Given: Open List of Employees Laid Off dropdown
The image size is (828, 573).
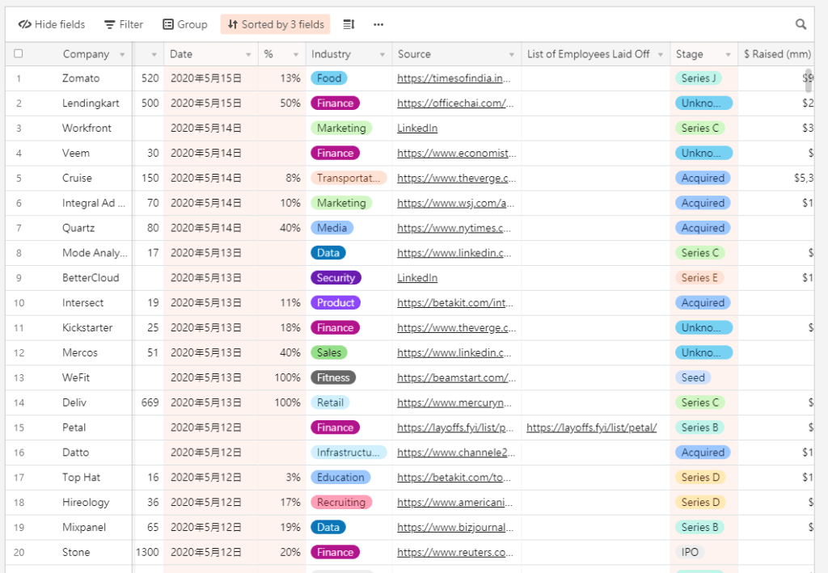Looking at the screenshot, I should [660, 54].
